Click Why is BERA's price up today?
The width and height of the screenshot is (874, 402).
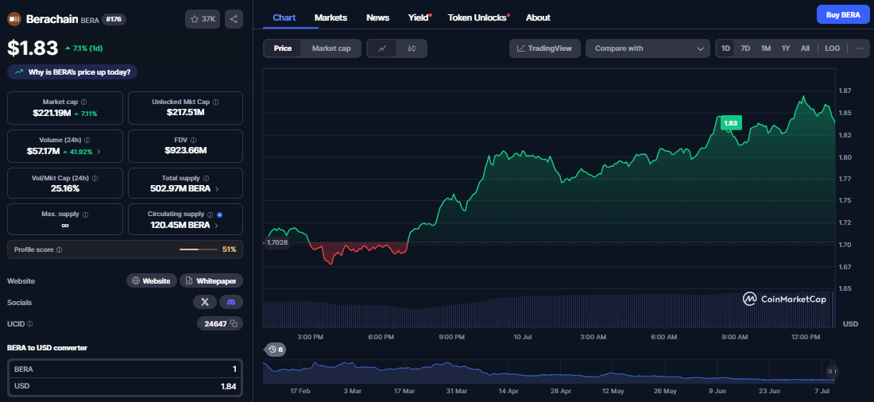tap(72, 72)
